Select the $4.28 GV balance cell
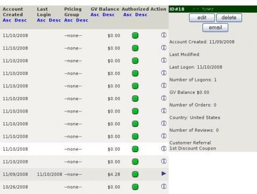Image resolution: width=257 pixels, height=194 pixels. (114, 174)
